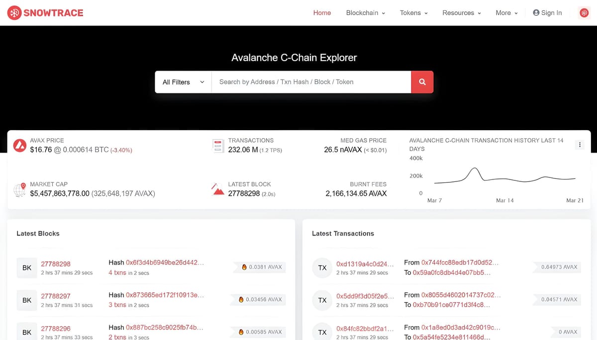
Task: Open the All Filters dropdown
Action: pyautogui.click(x=183, y=82)
